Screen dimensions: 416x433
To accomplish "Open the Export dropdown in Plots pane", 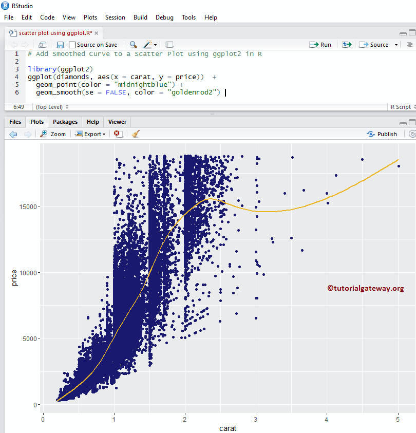I will point(90,134).
